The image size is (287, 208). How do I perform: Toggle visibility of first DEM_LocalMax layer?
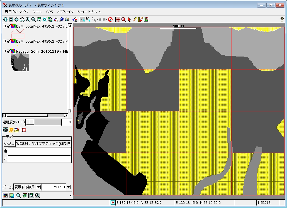coord(8,26)
